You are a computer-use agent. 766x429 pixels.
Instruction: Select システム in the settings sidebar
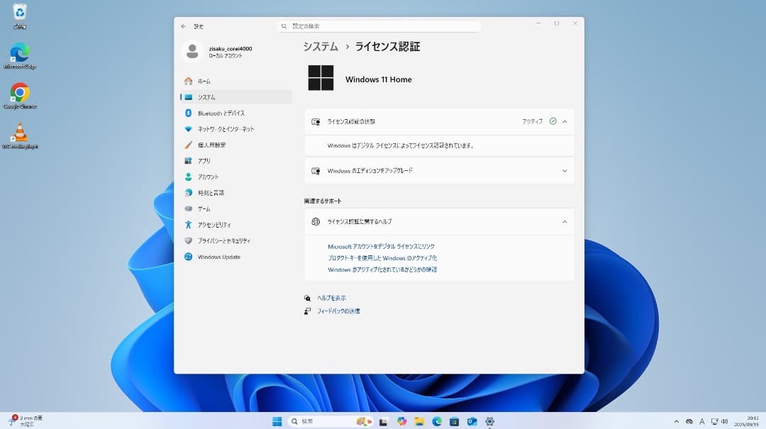pos(236,97)
